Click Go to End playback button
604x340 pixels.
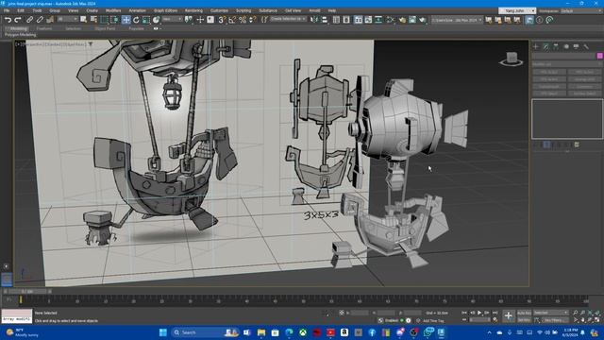click(x=495, y=313)
